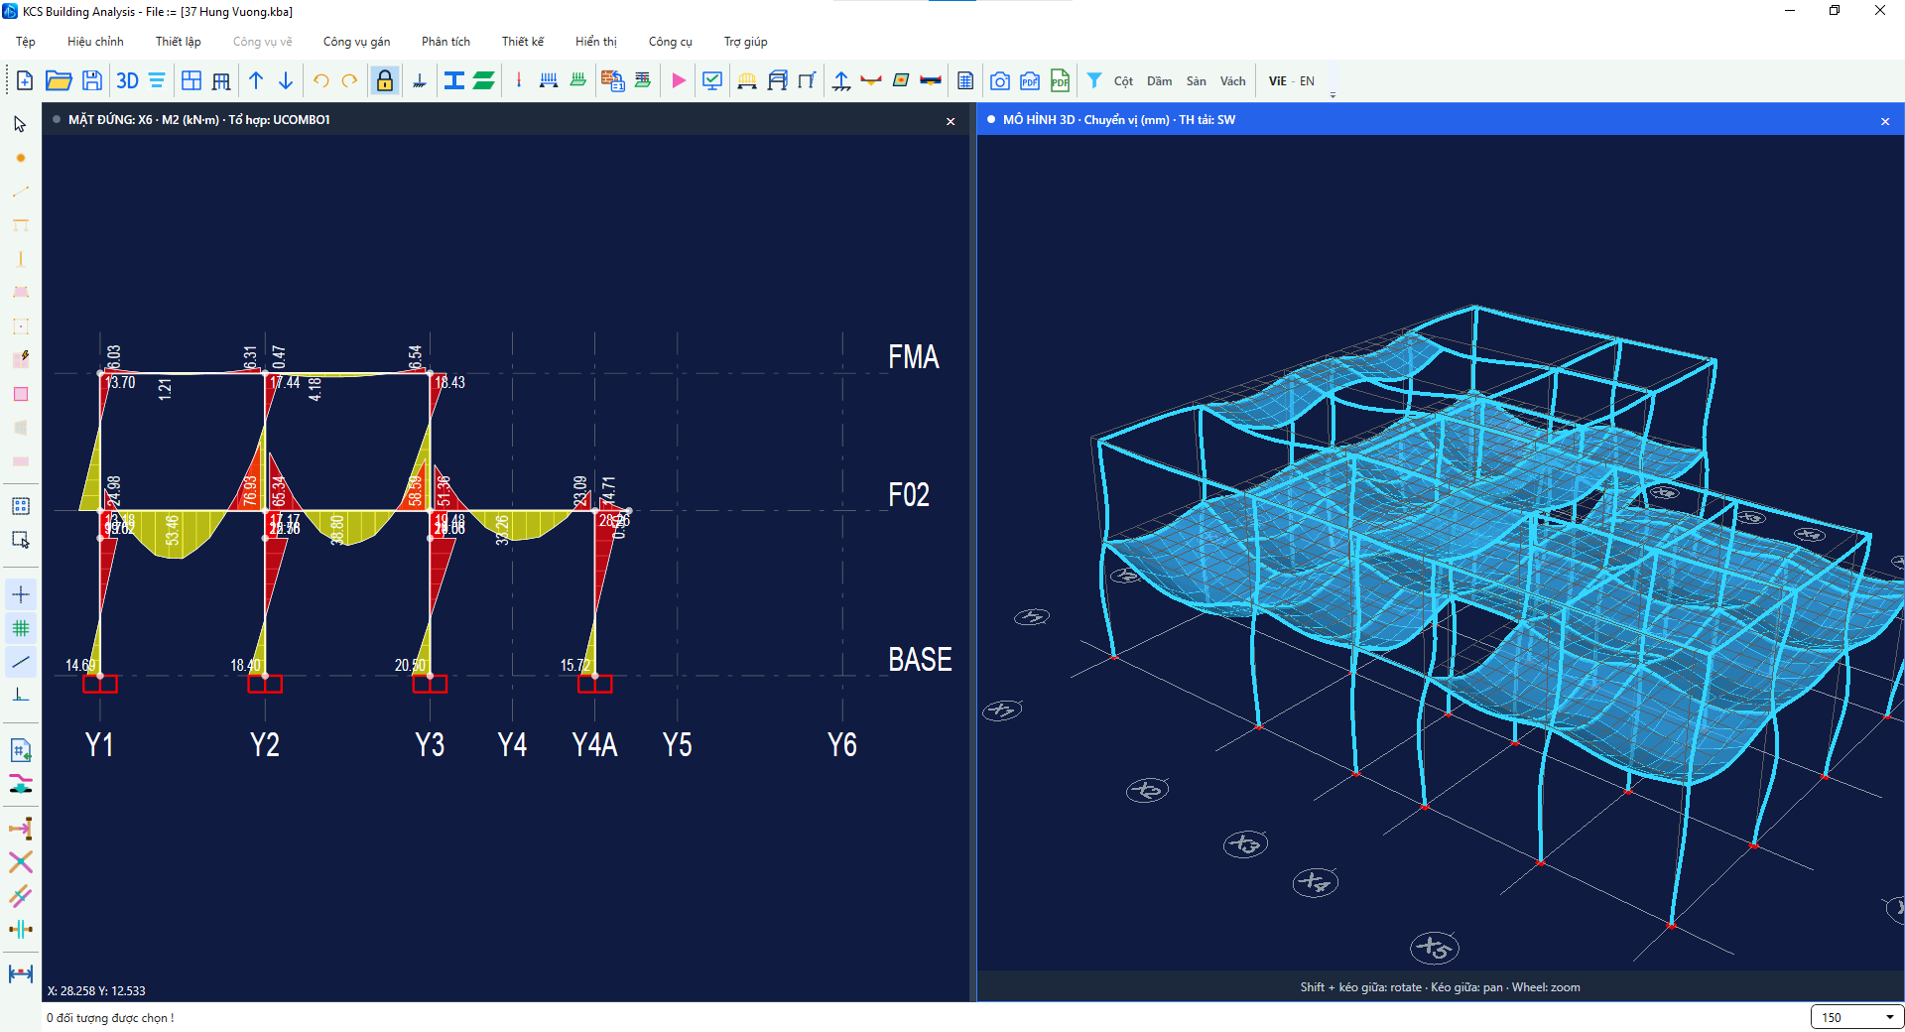Close the MÔ HÌNH 3D view panel
The image size is (1905, 1032).
point(1885,121)
